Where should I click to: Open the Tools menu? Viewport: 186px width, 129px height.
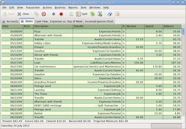(83, 8)
